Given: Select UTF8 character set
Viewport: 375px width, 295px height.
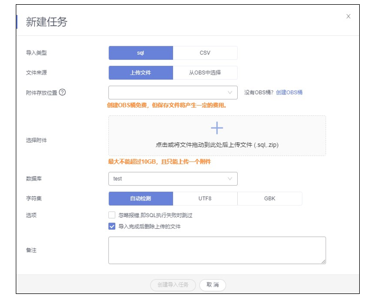Looking at the screenshot, I should (205, 199).
